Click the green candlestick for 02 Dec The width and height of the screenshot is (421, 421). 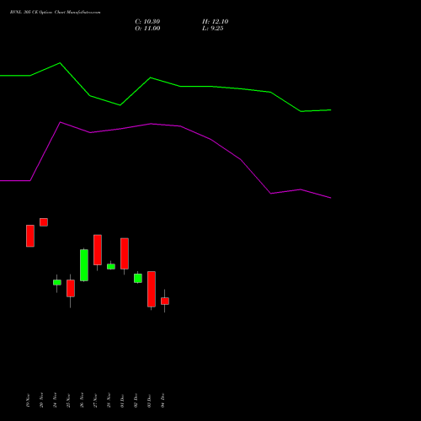point(138,278)
